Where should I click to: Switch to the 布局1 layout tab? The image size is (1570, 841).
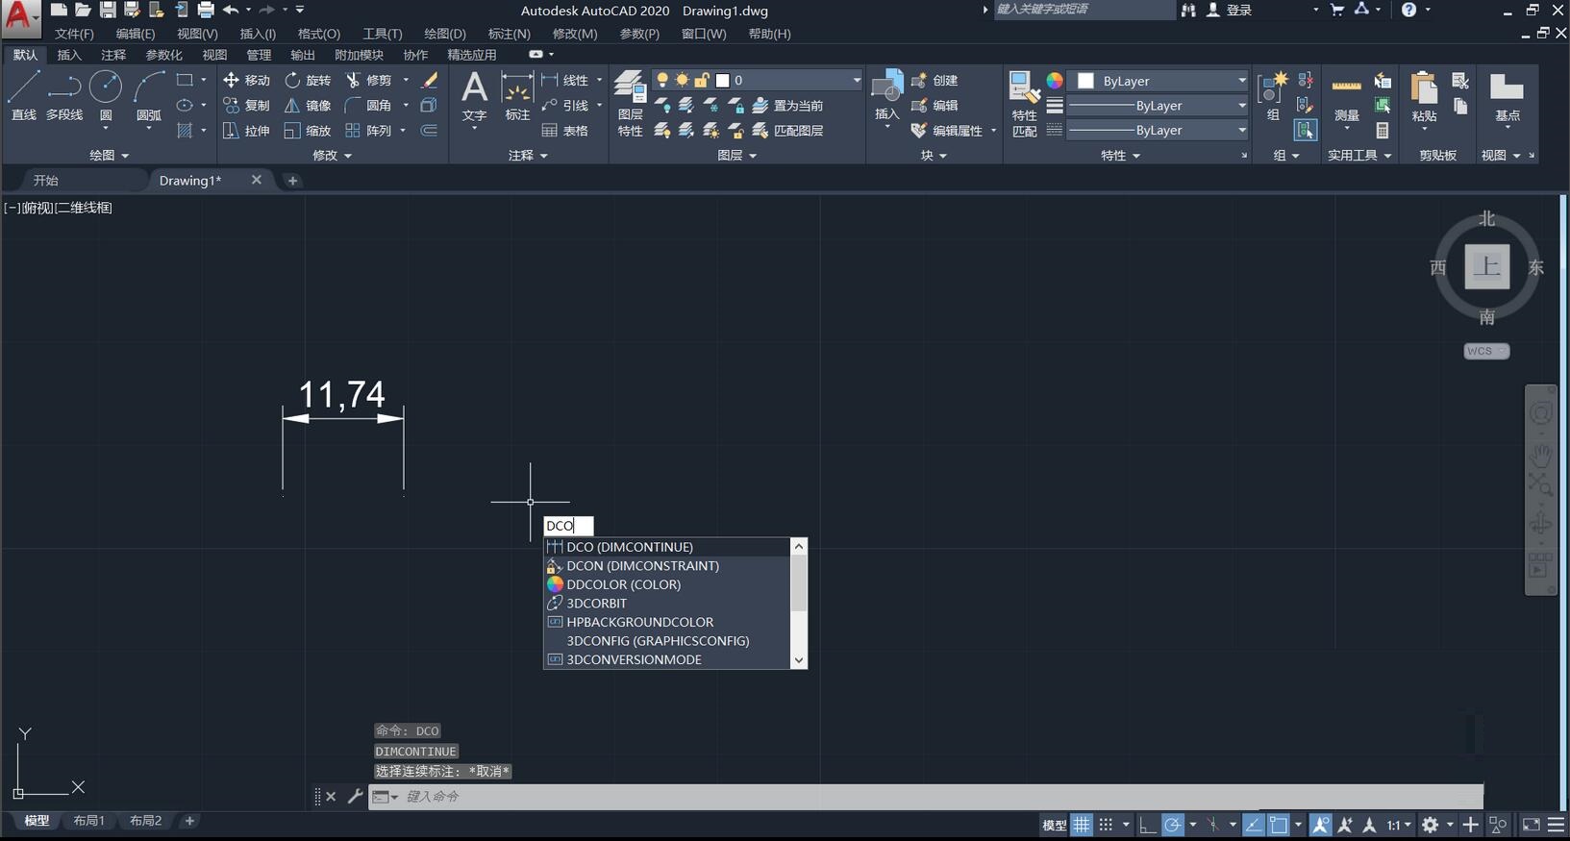[x=88, y=820]
